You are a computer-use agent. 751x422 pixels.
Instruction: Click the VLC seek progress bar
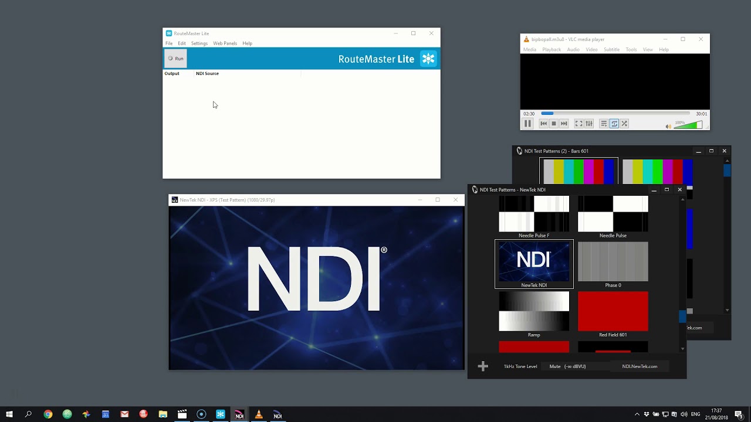coord(615,114)
